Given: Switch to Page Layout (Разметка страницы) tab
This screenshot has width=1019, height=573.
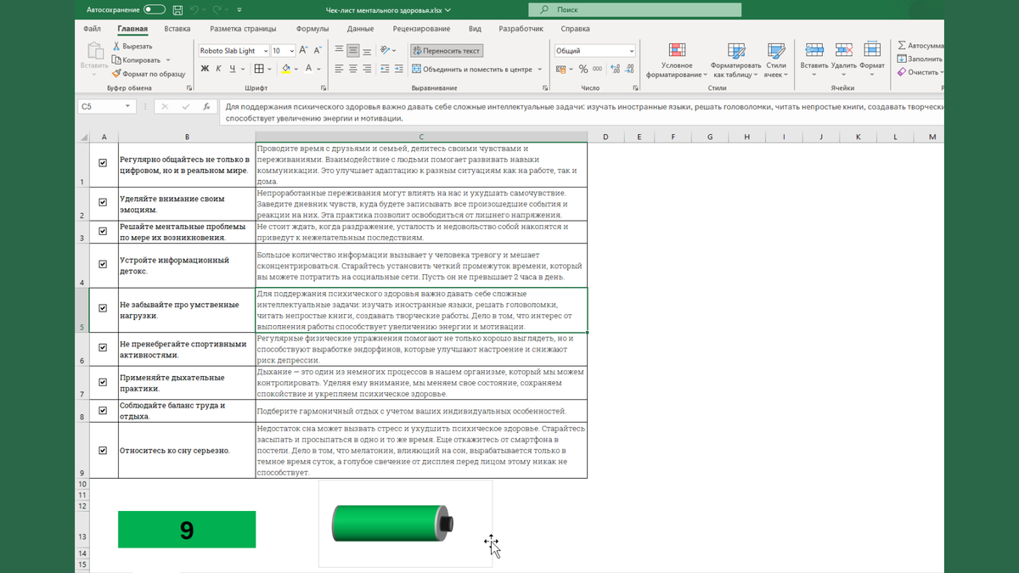Looking at the screenshot, I should point(244,28).
